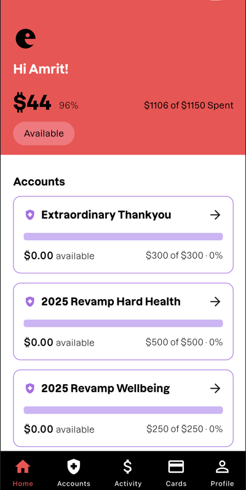246x490 pixels.
Task: Open the Extraordinary Thankyou account title
Action: 106,215
